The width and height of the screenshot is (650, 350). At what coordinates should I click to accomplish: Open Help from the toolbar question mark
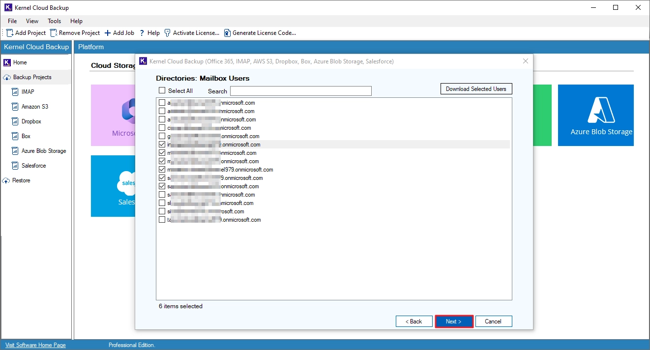pos(142,33)
